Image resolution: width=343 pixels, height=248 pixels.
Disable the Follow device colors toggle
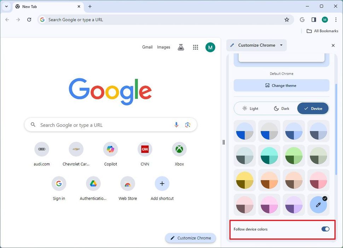(x=325, y=229)
